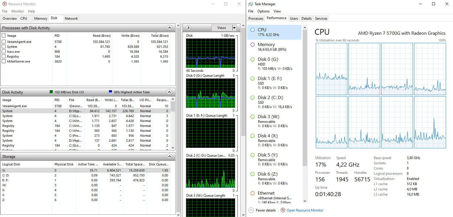
Task: Open the Monitor menu in Resource Monitor
Action: tap(17, 11)
